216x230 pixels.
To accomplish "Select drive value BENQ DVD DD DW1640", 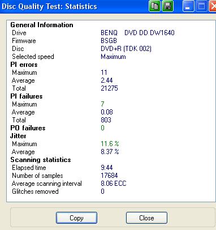I will pos(137,33).
